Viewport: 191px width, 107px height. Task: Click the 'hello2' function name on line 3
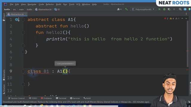coord(54,32)
